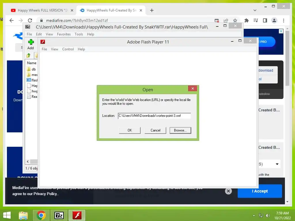Click 7-Zip horizontal scrollbar left arrow
Screen dimensions: 295x221
click(x=28, y=161)
